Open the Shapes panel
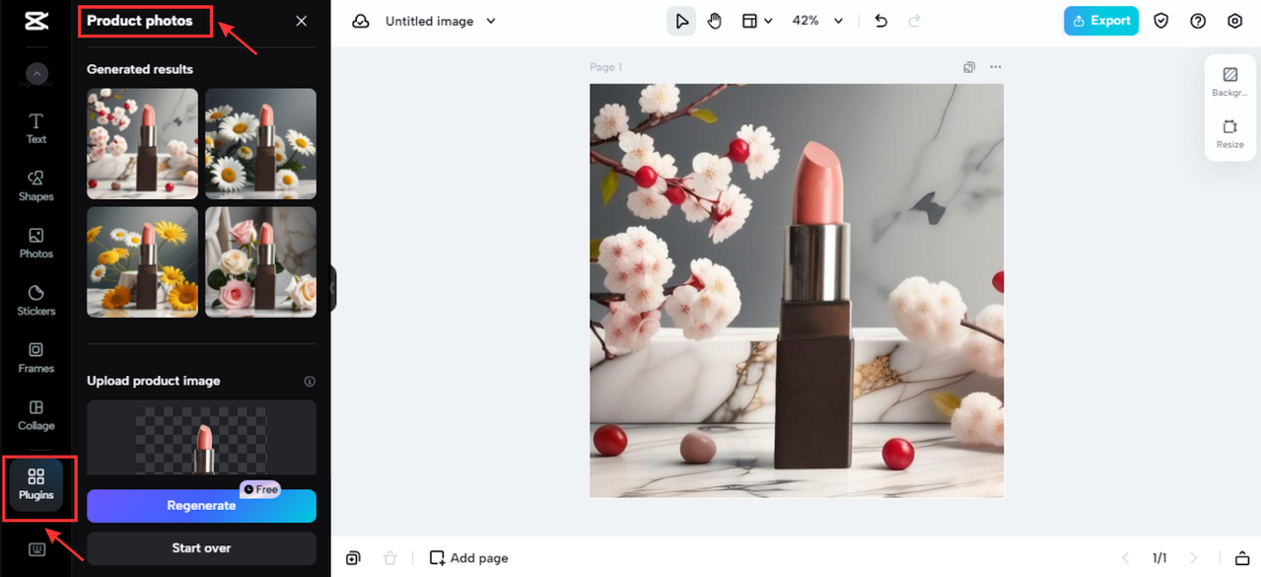 (x=36, y=186)
